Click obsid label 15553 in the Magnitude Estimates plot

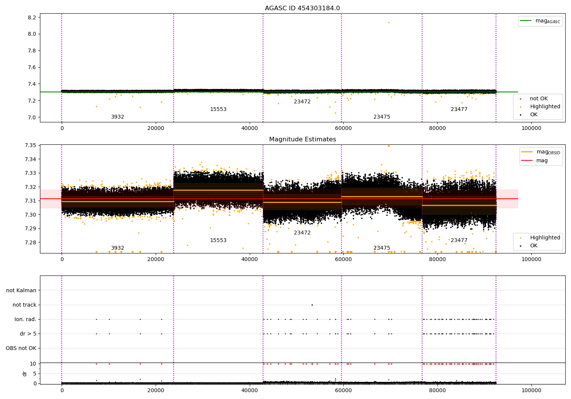point(218,241)
